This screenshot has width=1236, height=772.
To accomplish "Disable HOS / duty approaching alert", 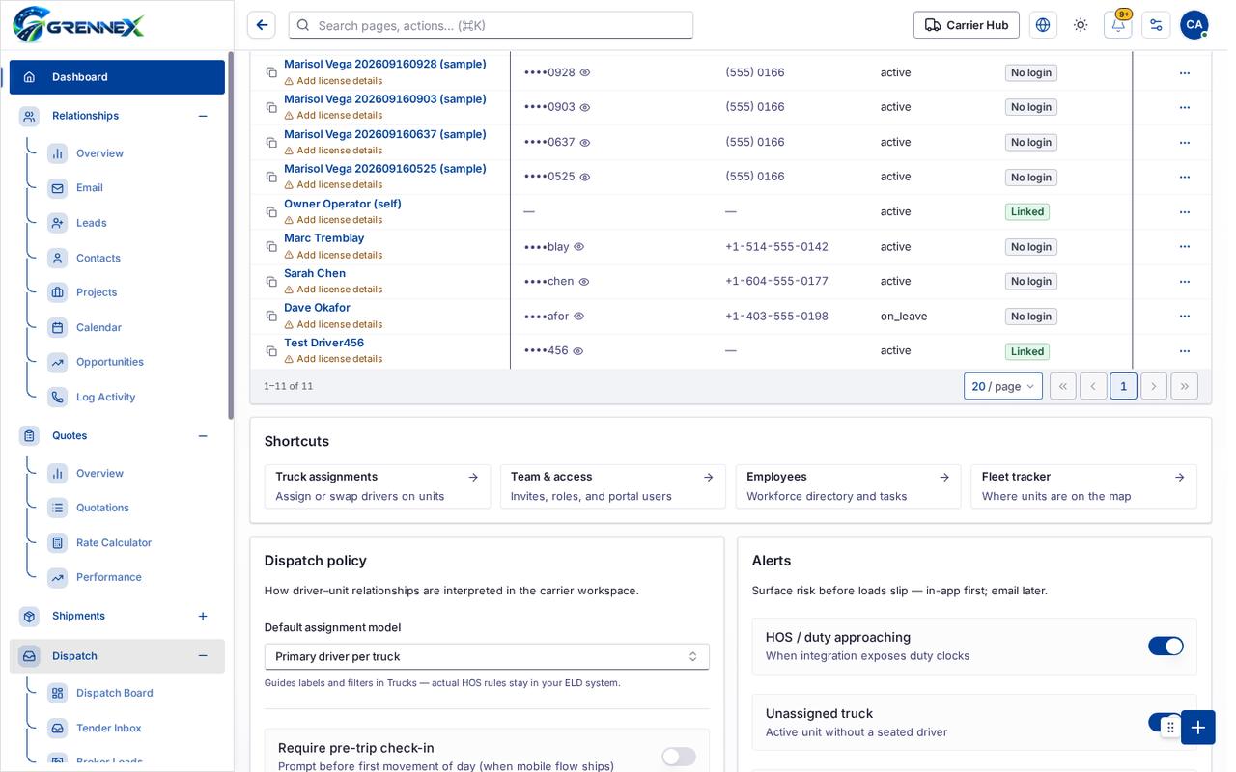I will click(1166, 647).
